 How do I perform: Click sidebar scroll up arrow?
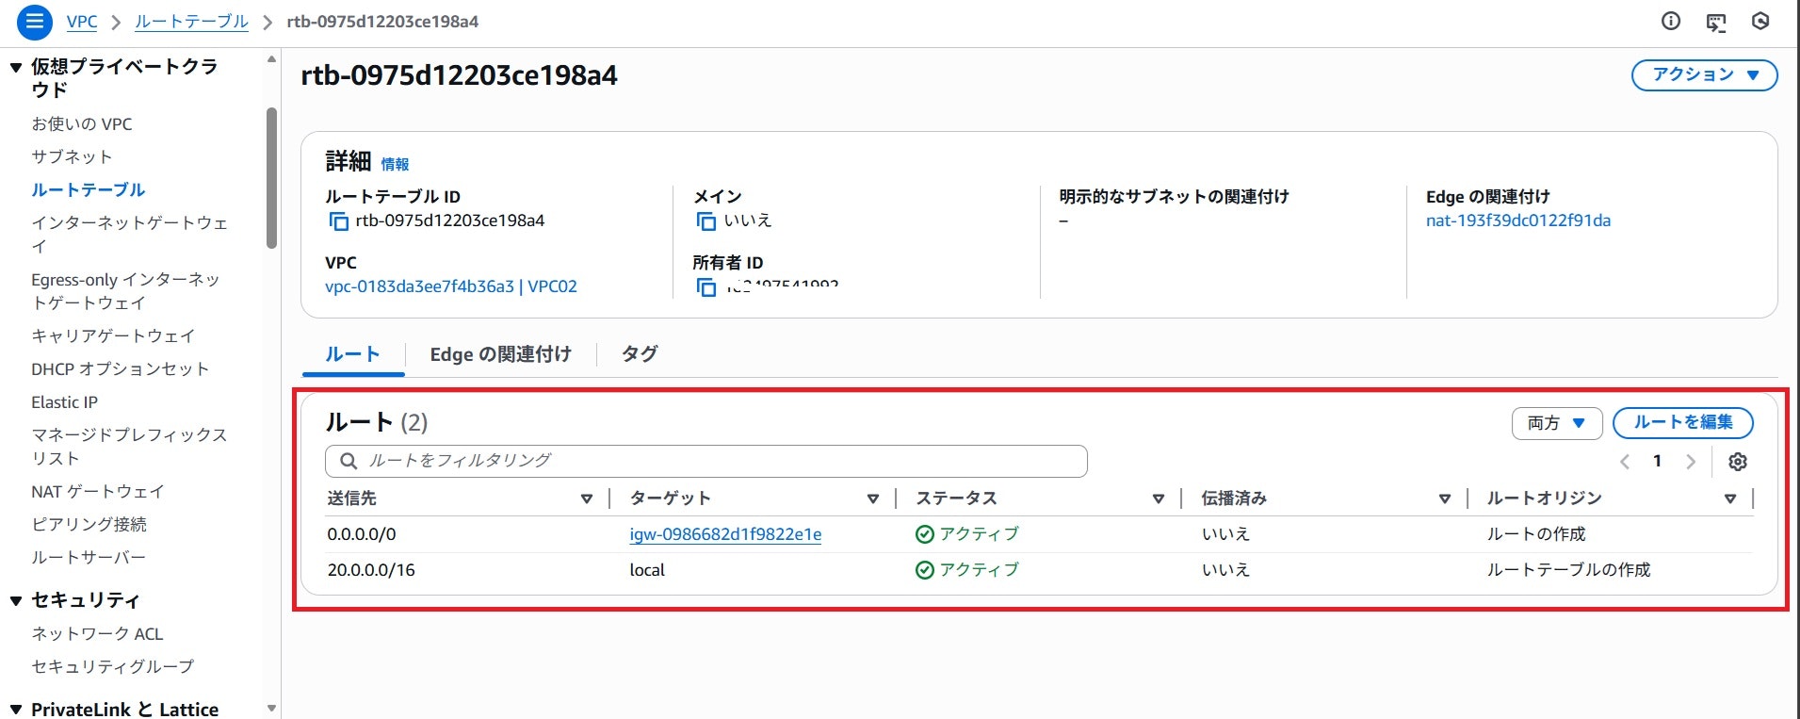coord(271,59)
